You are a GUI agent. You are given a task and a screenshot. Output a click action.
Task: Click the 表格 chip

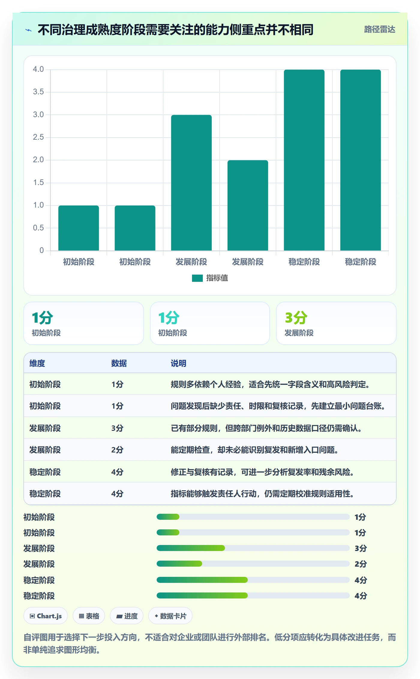[x=89, y=616]
